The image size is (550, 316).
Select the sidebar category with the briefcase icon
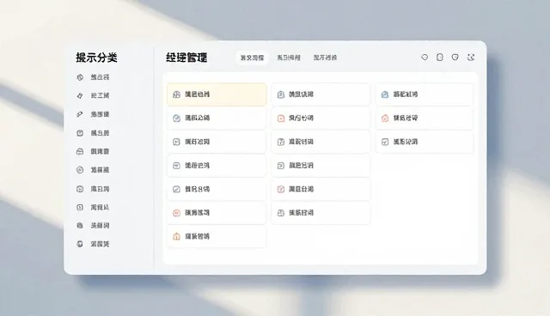[x=93, y=151]
